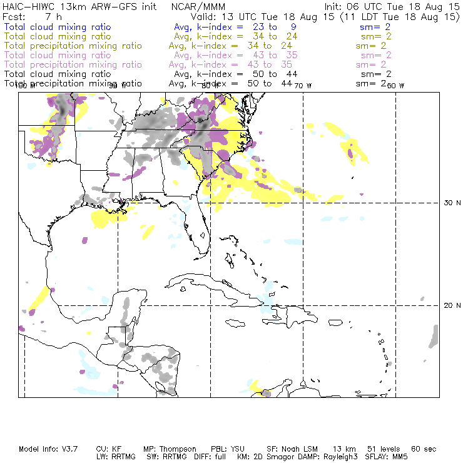463x463 pixels.
Task: Select the 'SFLAY: MM5' label
Action: 386,457
